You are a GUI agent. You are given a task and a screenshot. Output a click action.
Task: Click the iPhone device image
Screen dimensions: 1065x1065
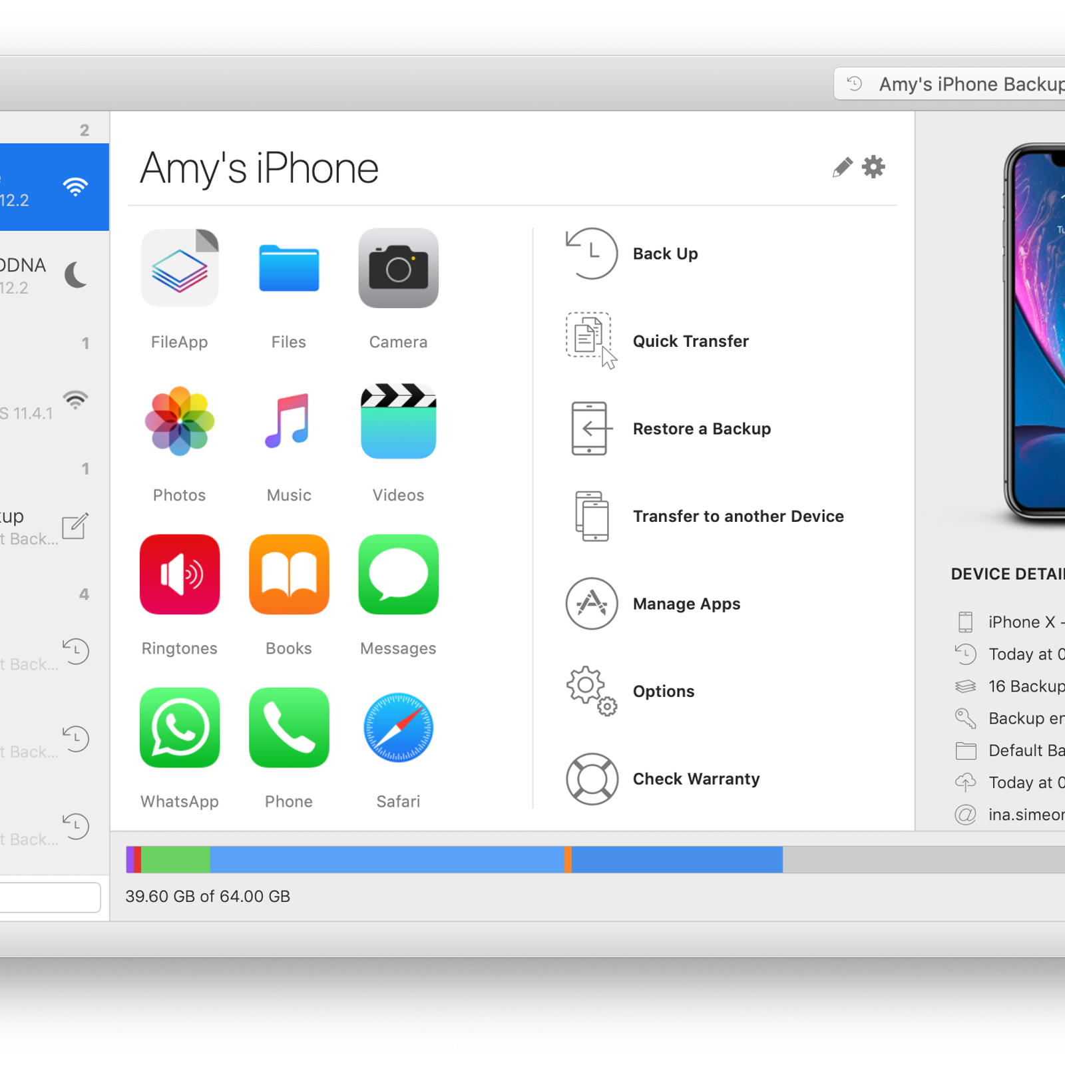point(1035,331)
